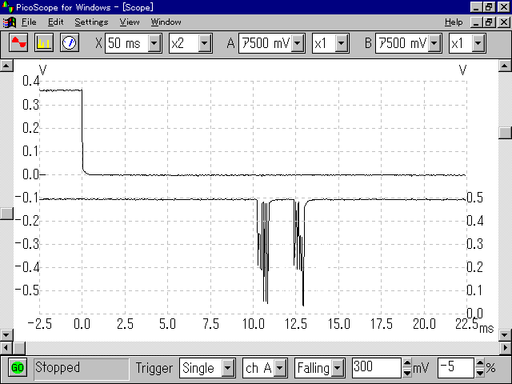Click the 22.5 time axis label

tap(466, 324)
